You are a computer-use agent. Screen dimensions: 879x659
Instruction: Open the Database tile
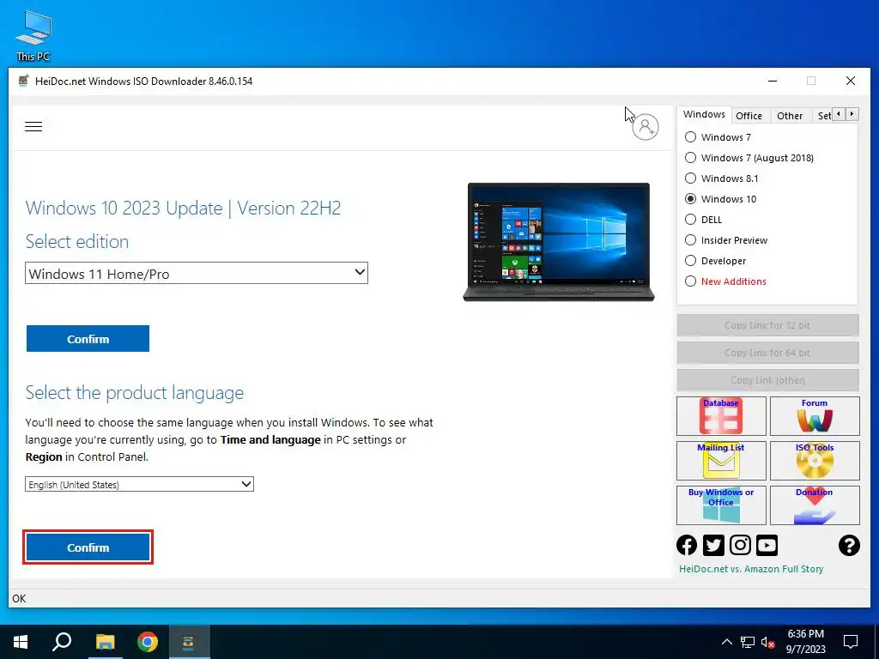(x=721, y=416)
